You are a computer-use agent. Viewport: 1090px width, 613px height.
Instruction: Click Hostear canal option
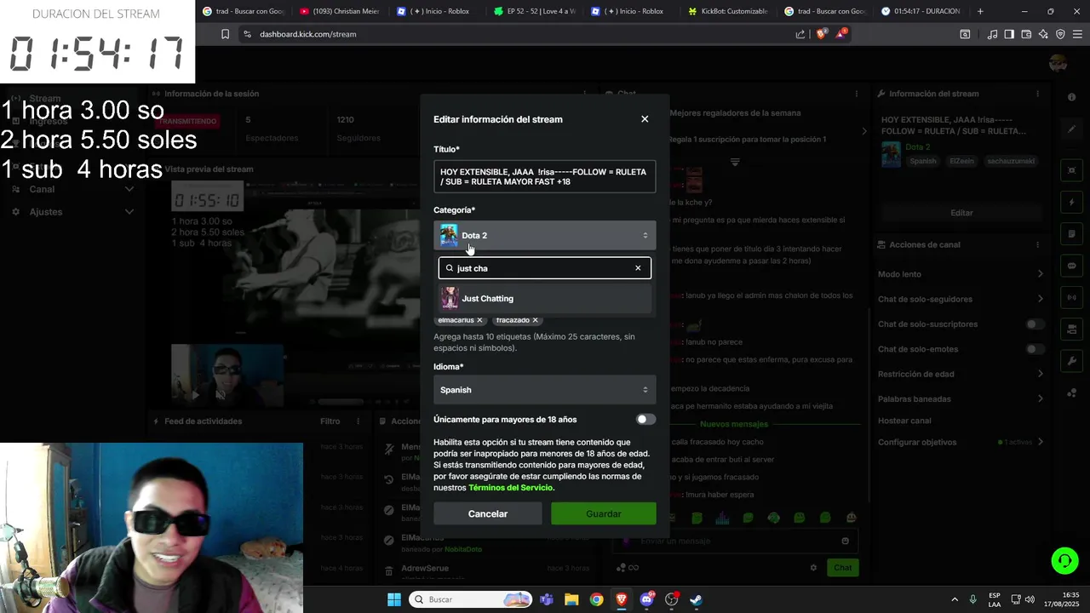[x=904, y=421]
